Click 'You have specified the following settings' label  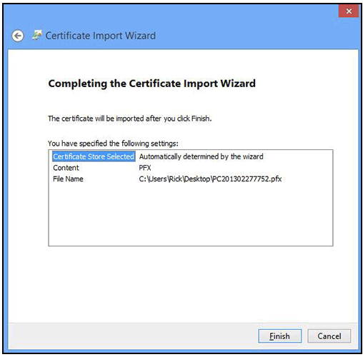tap(113, 144)
